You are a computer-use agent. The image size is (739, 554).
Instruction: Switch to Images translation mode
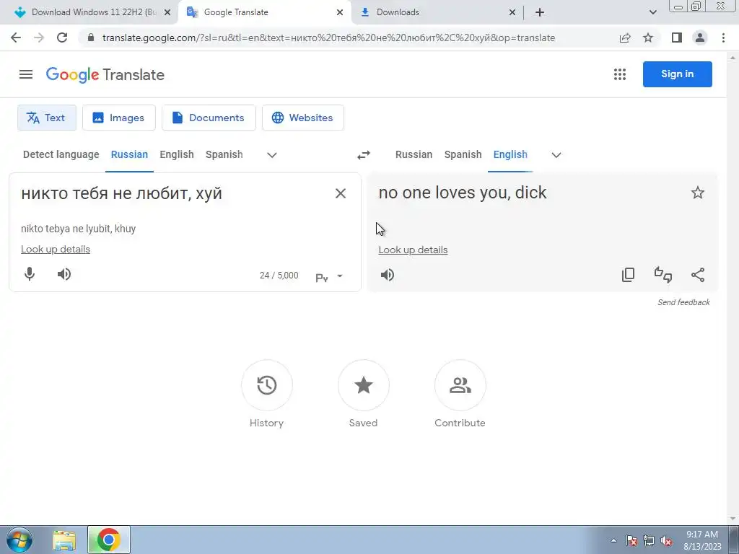tap(119, 118)
